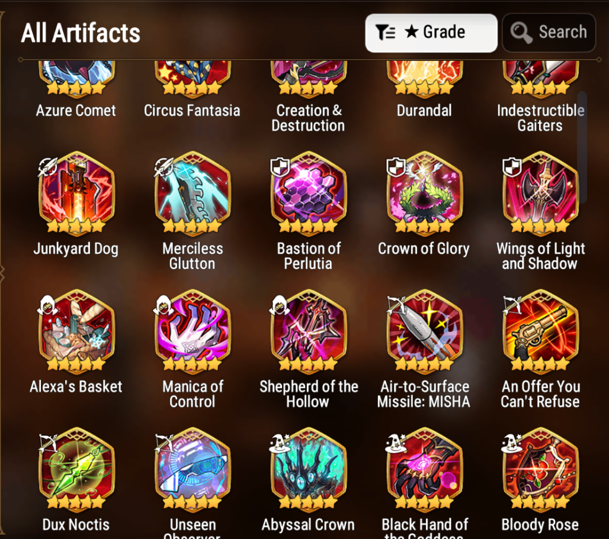Open the Junkyard Dog artifact
This screenshot has width=609, height=539.
(76, 193)
